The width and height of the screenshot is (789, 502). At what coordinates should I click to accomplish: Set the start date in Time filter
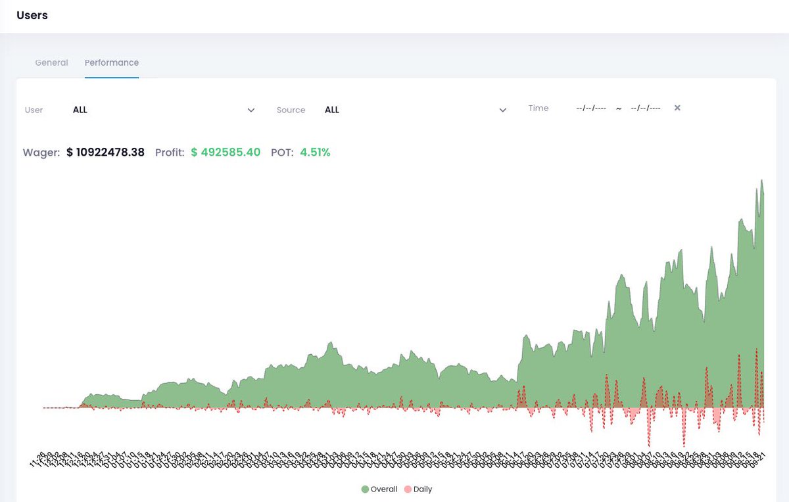coord(590,108)
